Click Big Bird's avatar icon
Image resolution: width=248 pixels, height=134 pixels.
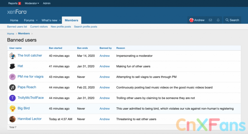click(12, 109)
